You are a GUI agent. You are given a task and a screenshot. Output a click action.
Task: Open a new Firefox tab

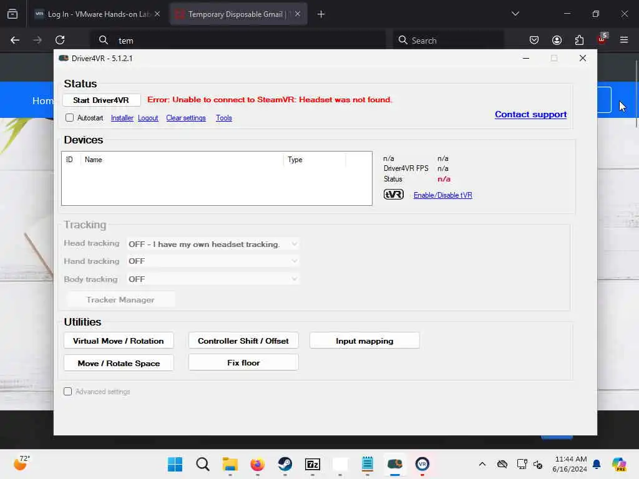tap(321, 14)
